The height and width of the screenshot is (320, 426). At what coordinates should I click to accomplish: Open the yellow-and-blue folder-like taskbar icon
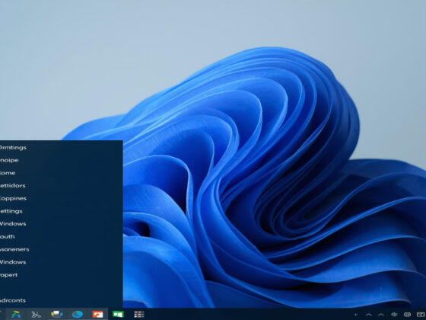(x=56, y=314)
